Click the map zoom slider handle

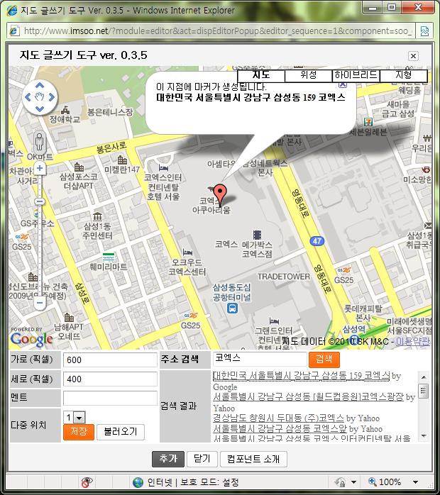pos(40,201)
